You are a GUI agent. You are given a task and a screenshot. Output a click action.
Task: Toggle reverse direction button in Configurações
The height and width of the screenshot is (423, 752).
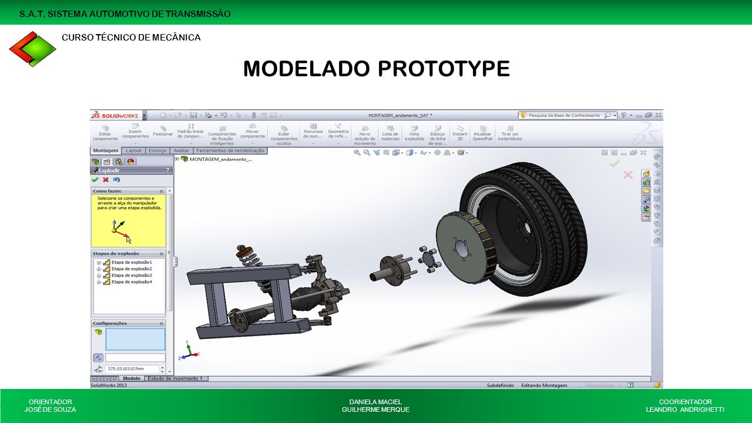[x=98, y=357]
